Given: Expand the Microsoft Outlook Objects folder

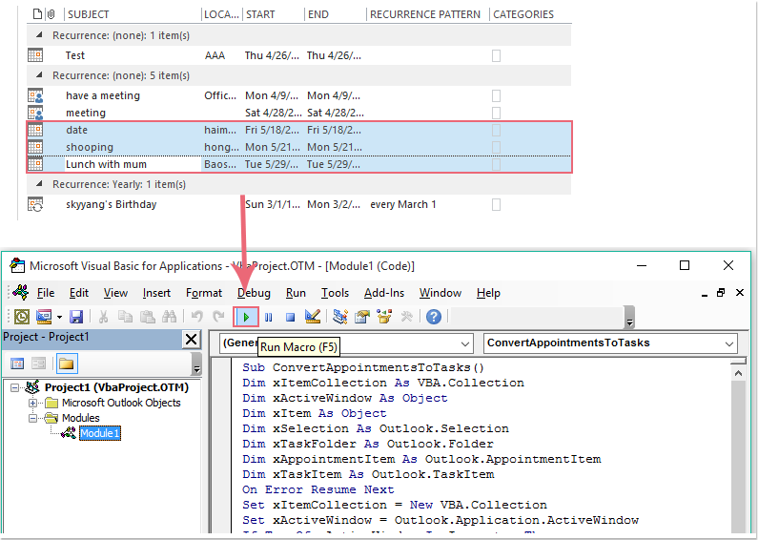Looking at the screenshot, I should click(x=34, y=403).
